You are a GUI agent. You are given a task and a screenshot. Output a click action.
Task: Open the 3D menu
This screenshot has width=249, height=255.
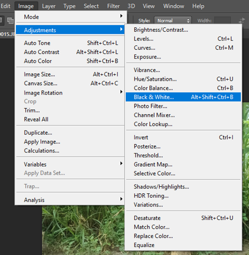(x=131, y=6)
